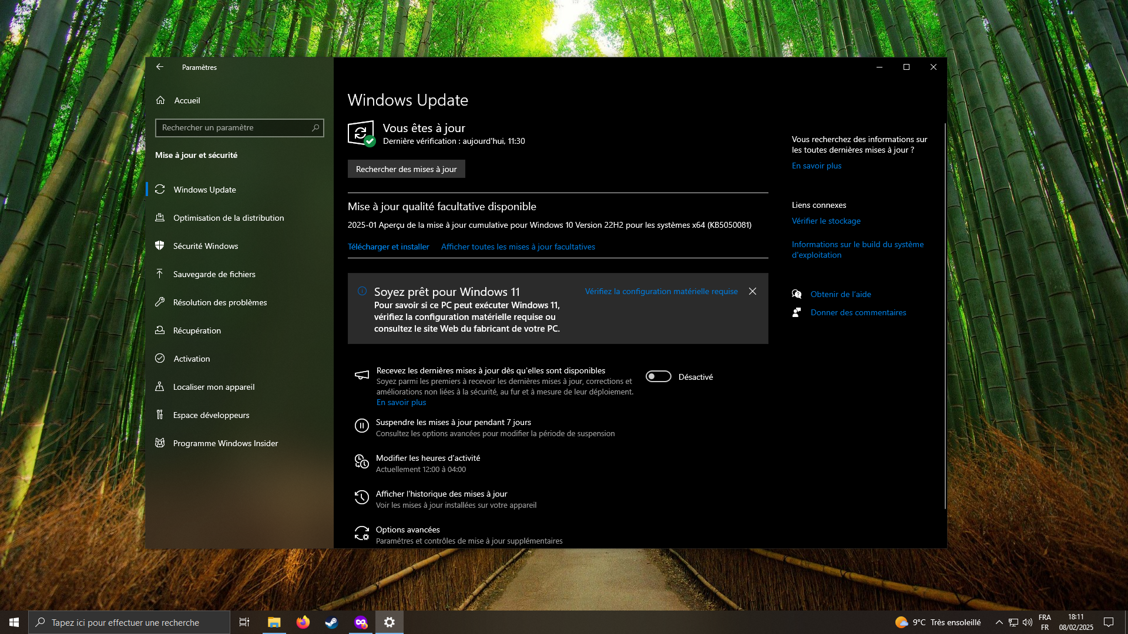Open Activation checkmark icon

point(160,358)
